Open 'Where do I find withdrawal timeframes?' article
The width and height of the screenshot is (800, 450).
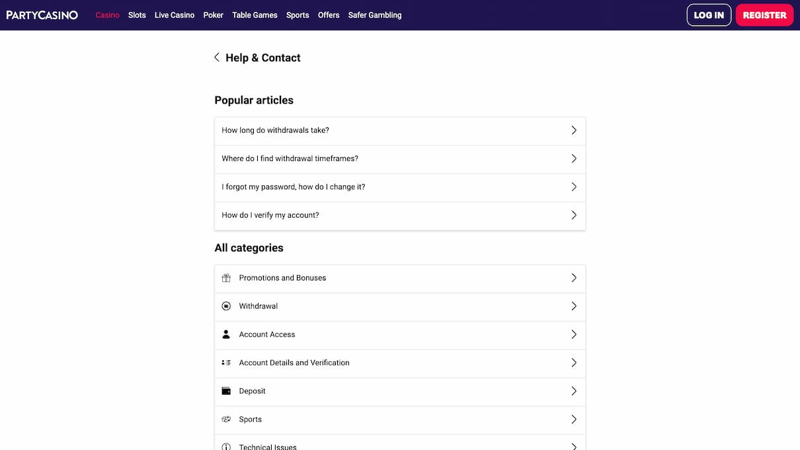(x=290, y=158)
